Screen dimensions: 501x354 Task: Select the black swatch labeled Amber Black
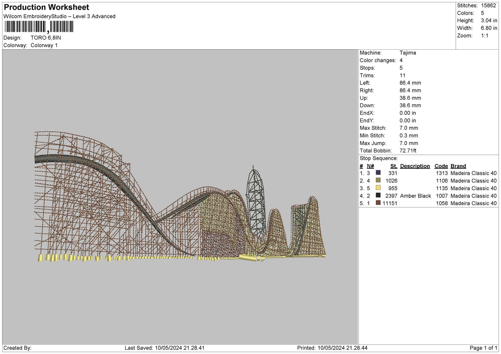(x=378, y=195)
